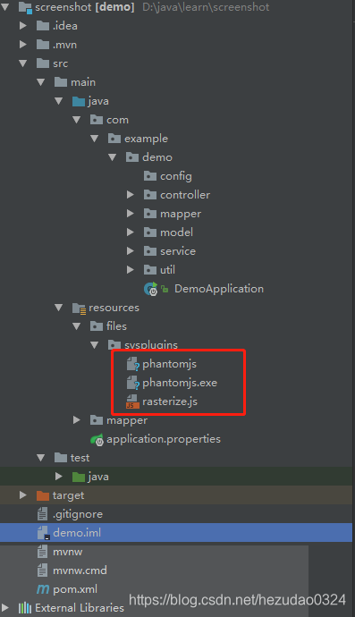Click the application.properties Spring config icon
This screenshot has width=355, height=617.
[97, 440]
